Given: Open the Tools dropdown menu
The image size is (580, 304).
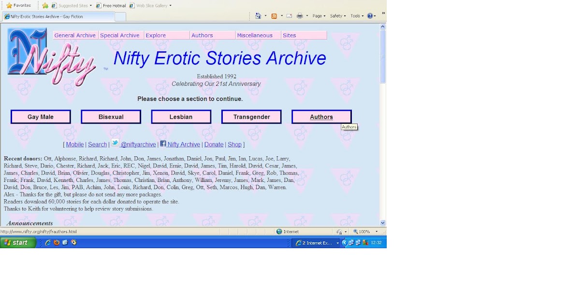Looking at the screenshot, I should click(357, 16).
